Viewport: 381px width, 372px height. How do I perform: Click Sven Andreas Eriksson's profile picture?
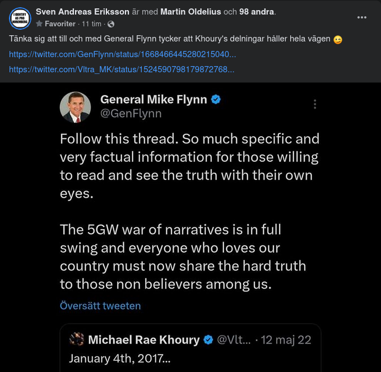tap(20, 18)
